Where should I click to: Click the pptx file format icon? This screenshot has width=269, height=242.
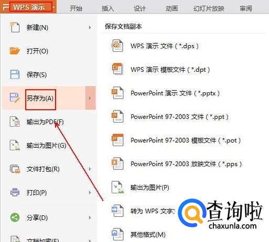(x=117, y=93)
